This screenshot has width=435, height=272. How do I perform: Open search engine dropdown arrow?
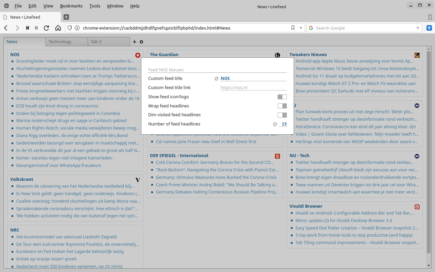coord(418,28)
